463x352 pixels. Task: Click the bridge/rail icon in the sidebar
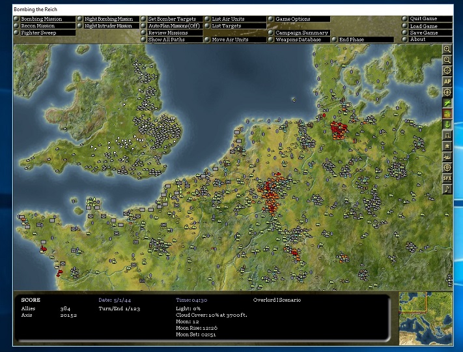pos(447,135)
